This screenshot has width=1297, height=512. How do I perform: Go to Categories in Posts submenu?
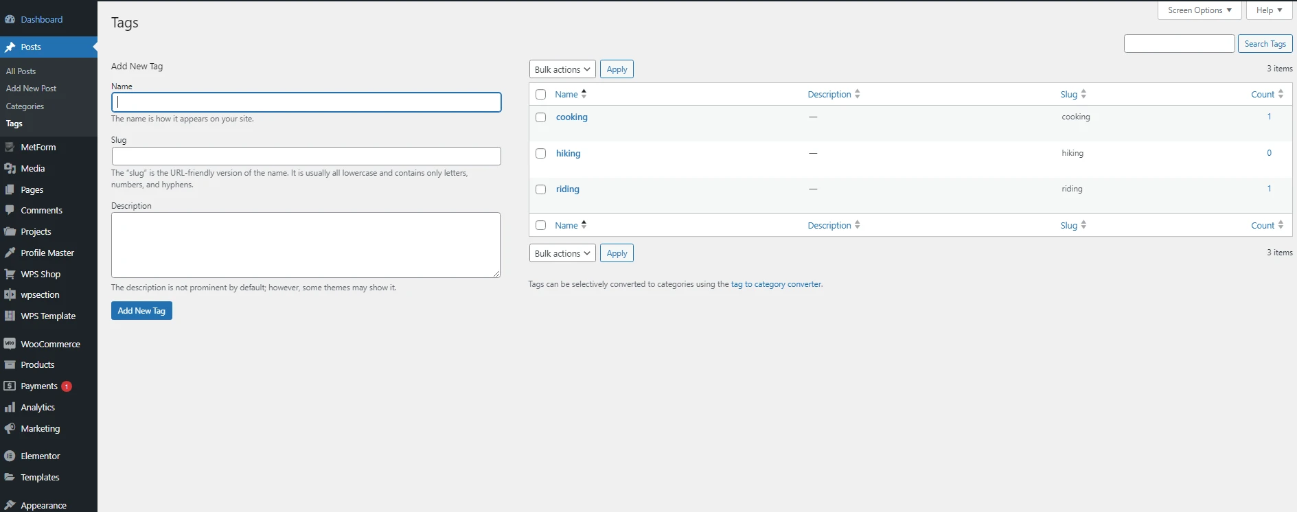tap(25, 106)
